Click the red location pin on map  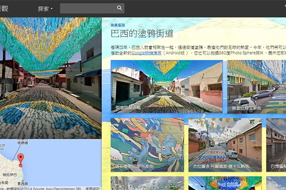pos(20,159)
